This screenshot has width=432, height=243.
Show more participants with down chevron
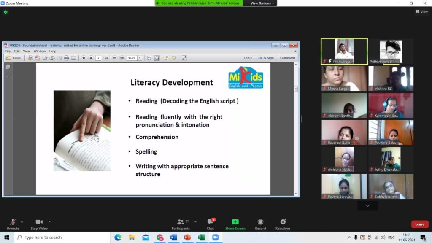pos(367,205)
